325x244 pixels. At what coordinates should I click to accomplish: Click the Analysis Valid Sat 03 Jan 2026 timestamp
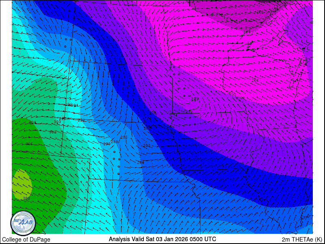(x=162, y=239)
